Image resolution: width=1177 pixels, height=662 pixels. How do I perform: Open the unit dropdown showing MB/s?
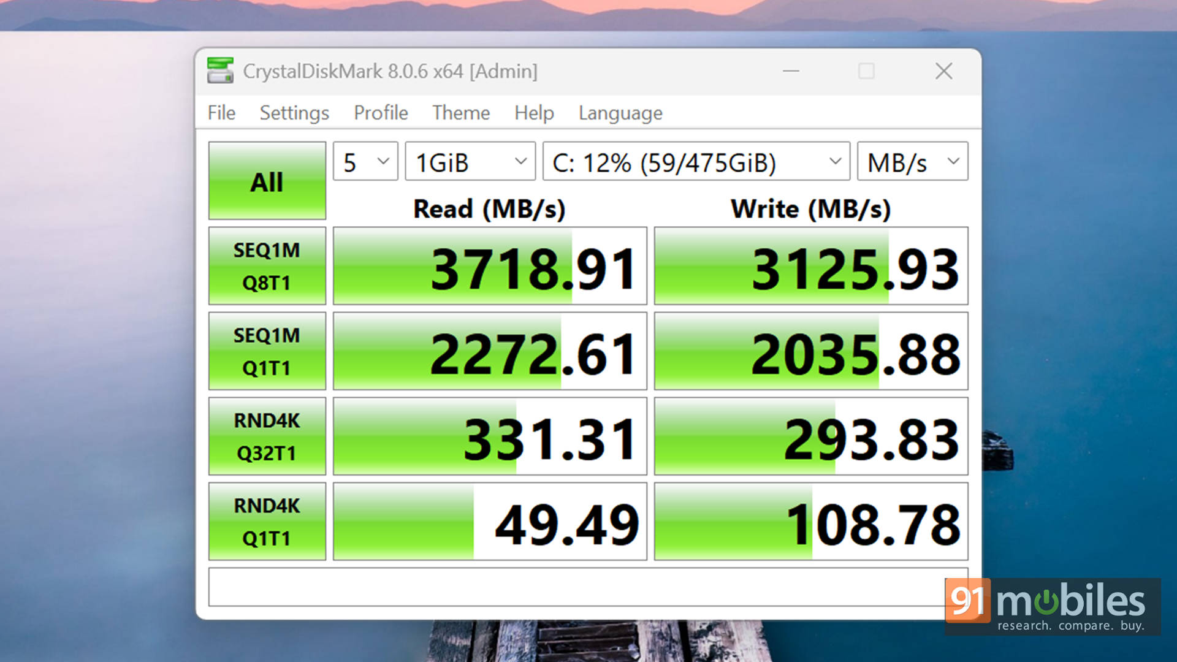click(912, 161)
